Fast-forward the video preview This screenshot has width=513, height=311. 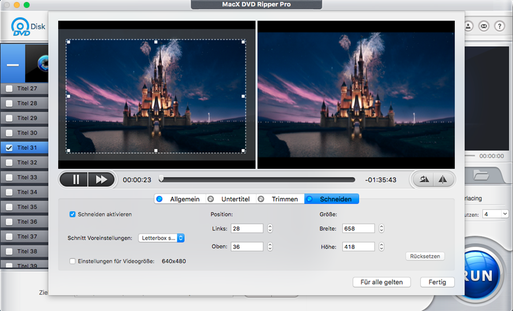tap(101, 179)
